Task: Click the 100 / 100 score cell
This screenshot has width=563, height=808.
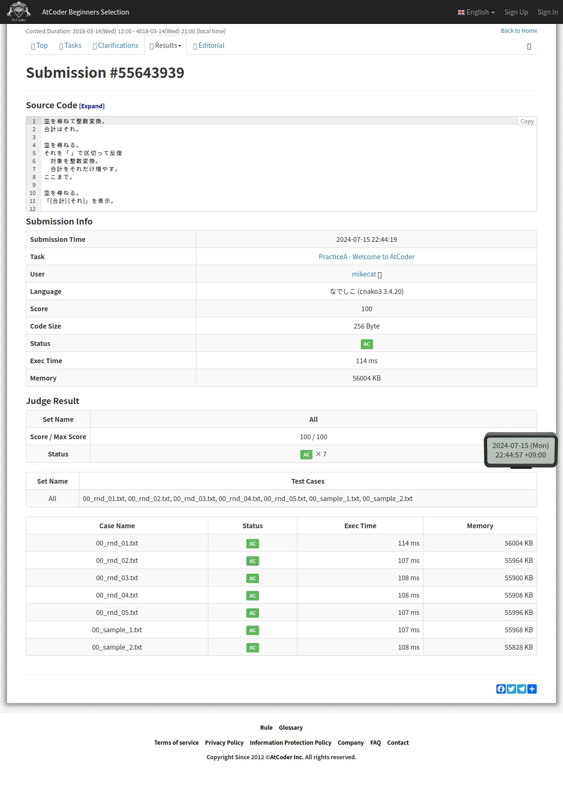Action: click(x=313, y=437)
